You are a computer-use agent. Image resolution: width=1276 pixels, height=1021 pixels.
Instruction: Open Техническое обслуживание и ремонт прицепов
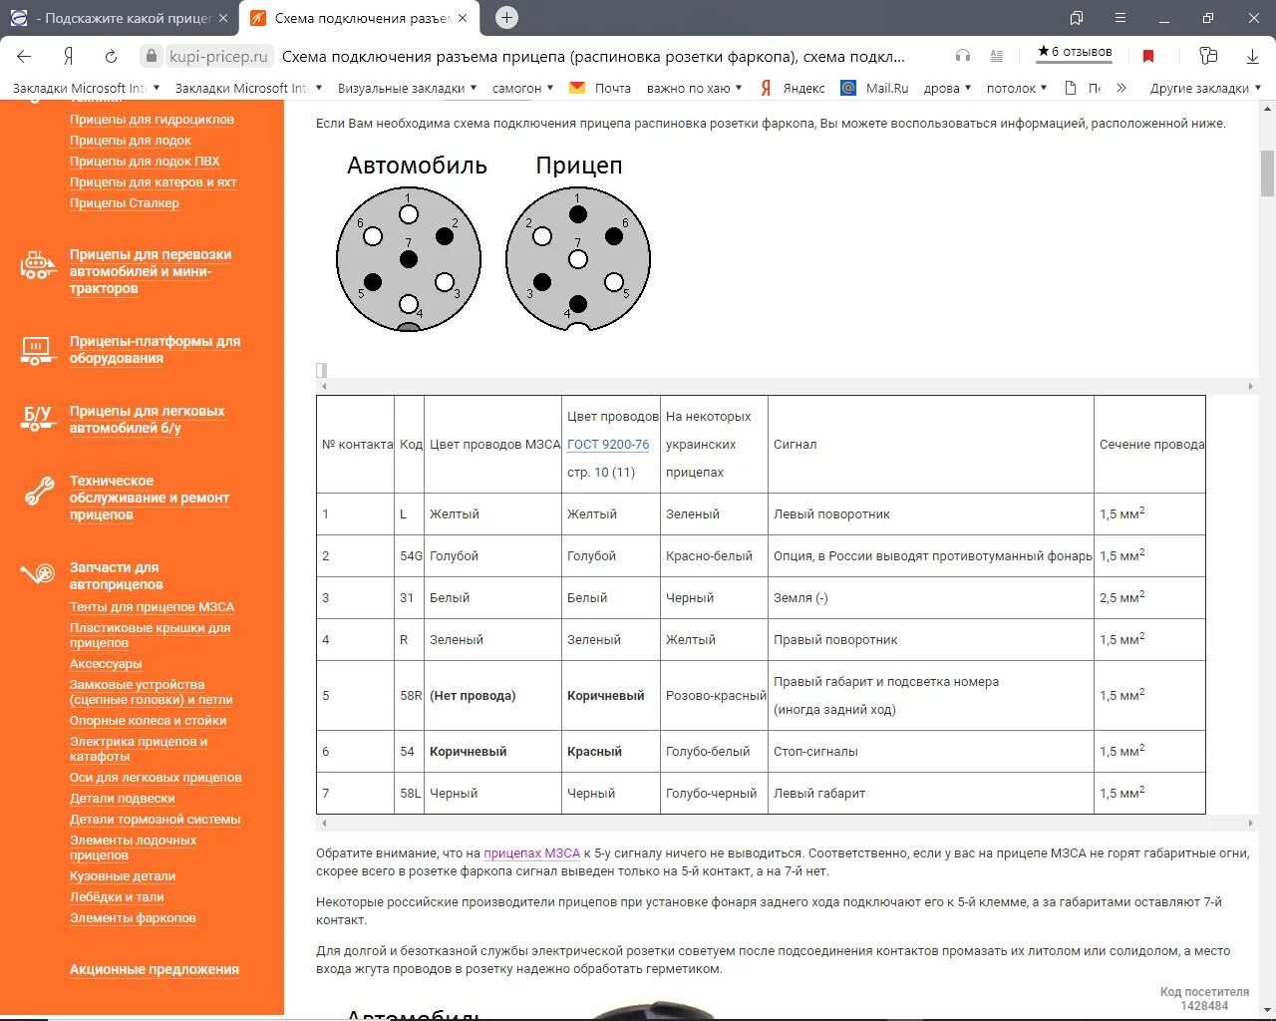(x=150, y=498)
